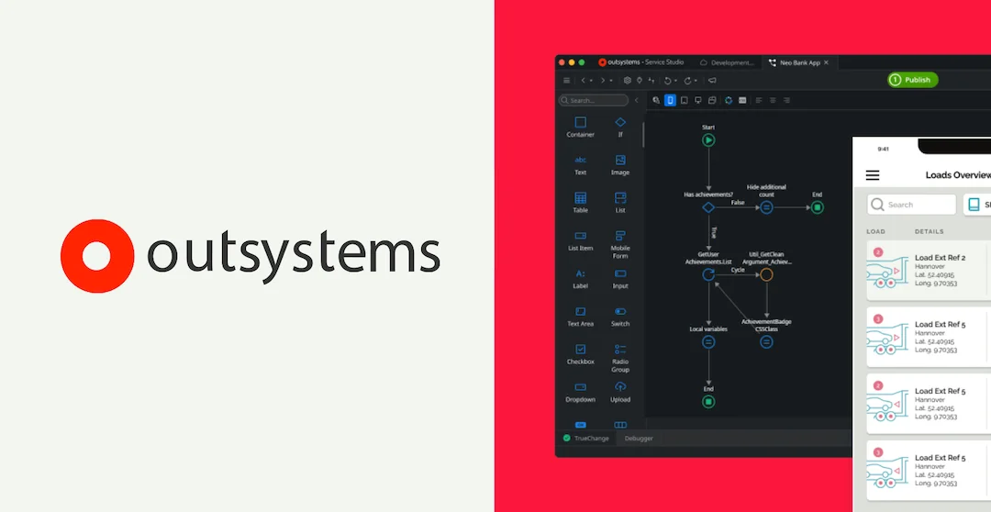Select the List widget in toolbox
This screenshot has width=991, height=512.
pos(620,203)
